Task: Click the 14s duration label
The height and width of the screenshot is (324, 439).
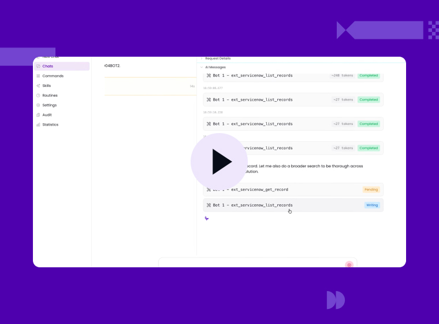Action: tap(192, 86)
